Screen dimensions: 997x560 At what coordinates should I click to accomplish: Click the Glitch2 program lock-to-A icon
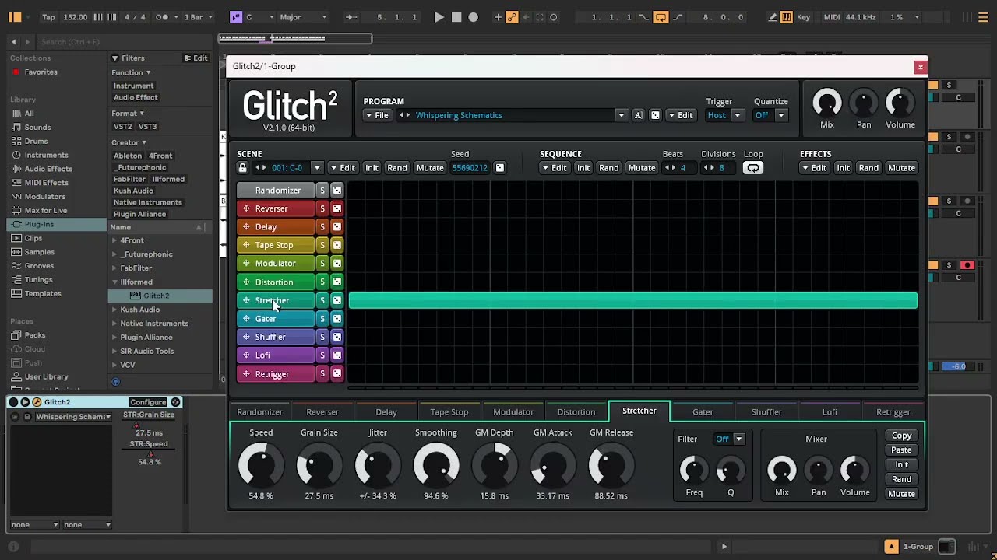coord(638,115)
